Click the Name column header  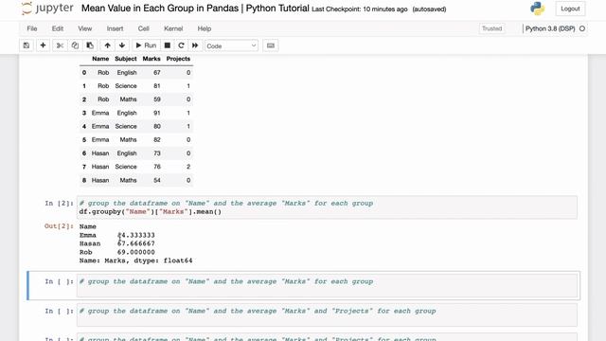pos(100,59)
